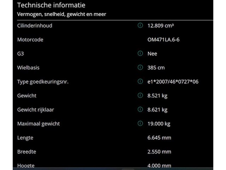226x170 pixels.
Task: Select value 12.809 cm³
Action: point(161,25)
